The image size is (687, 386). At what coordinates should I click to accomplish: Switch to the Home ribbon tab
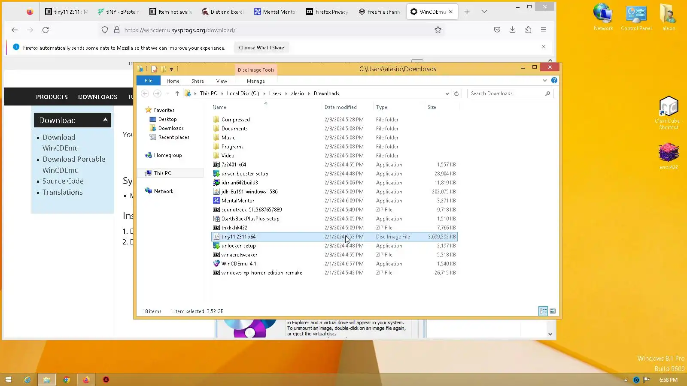[173, 81]
